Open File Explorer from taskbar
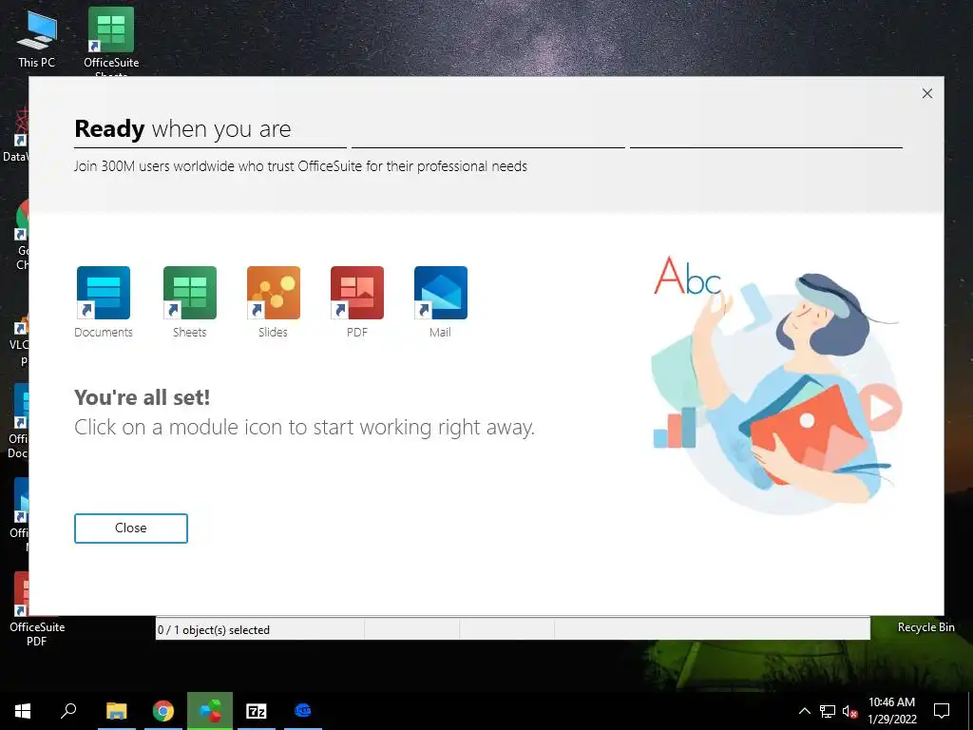Viewport: 973px width, 730px height. pos(116,711)
